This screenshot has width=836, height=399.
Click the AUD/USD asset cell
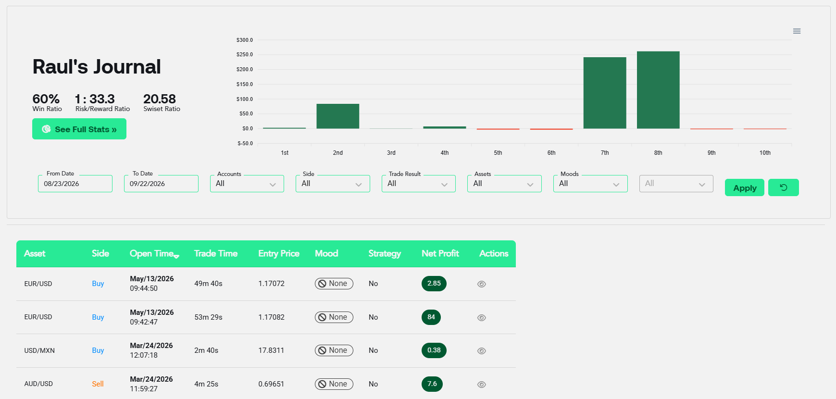click(38, 384)
